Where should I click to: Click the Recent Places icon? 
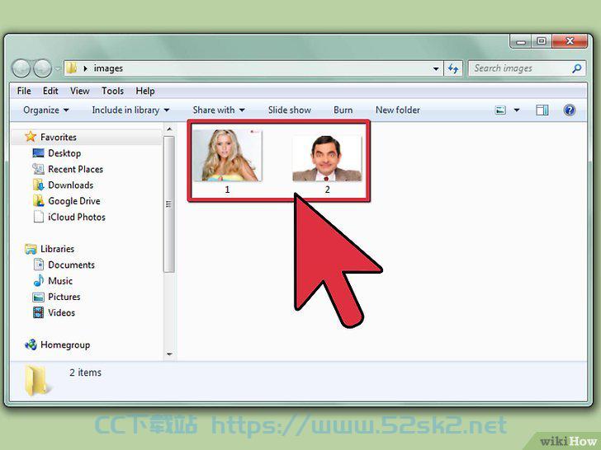tap(38, 169)
